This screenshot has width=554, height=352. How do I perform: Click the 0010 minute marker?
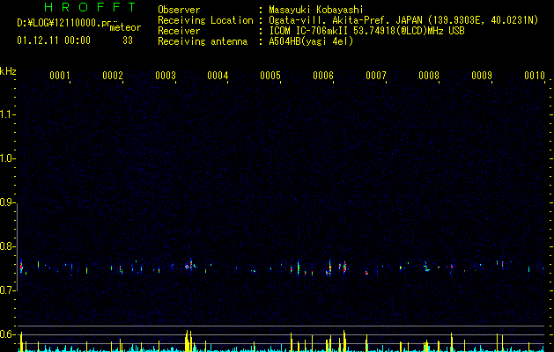(535, 76)
